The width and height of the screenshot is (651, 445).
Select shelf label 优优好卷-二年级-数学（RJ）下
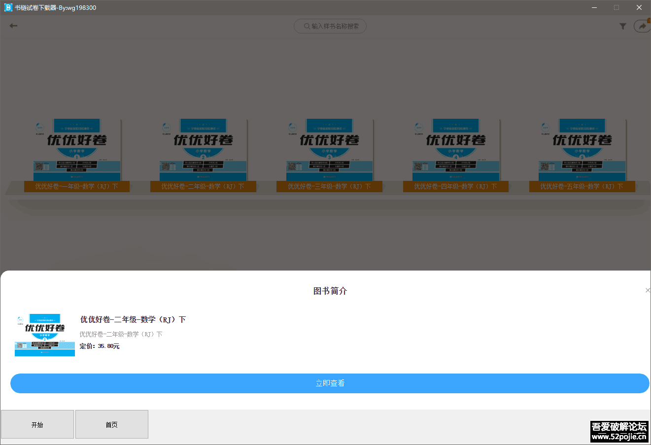click(x=203, y=186)
